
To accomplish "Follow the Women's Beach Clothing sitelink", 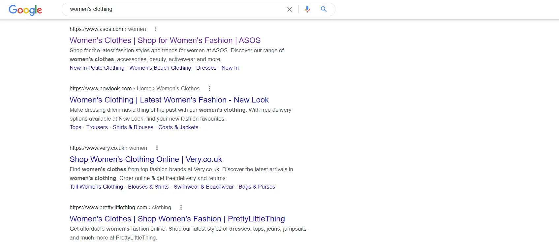I will coord(160,68).
